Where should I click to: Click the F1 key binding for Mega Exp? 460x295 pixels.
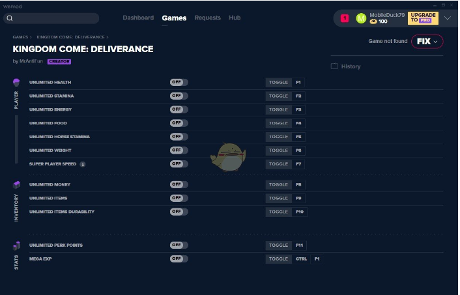click(x=317, y=259)
